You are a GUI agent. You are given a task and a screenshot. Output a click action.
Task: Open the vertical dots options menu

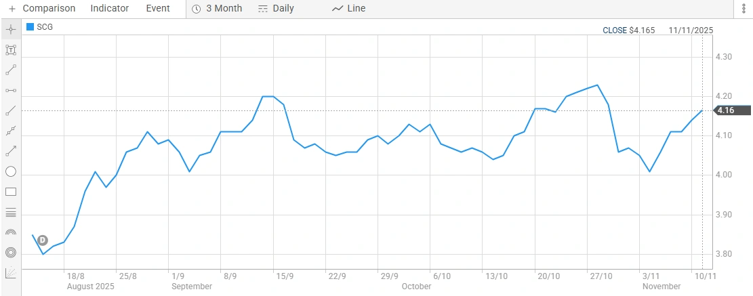[x=744, y=8]
